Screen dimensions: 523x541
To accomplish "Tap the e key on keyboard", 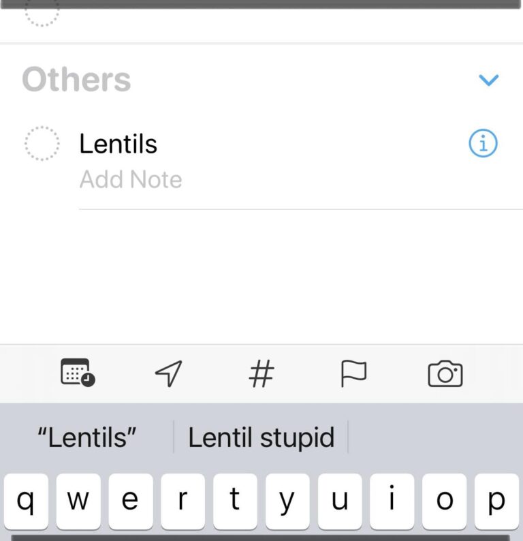I will click(131, 501).
